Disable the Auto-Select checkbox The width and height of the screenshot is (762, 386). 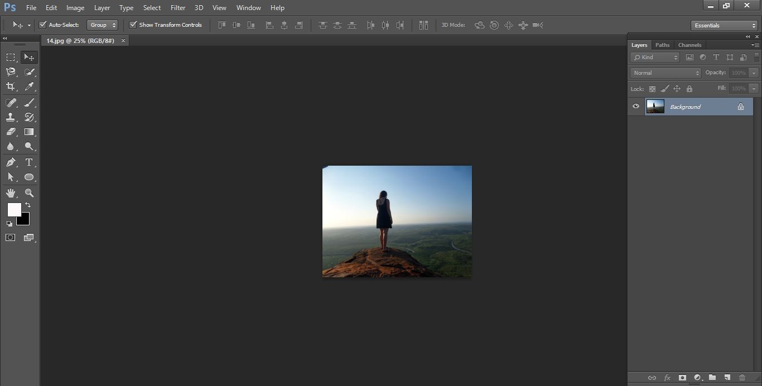pyautogui.click(x=43, y=25)
